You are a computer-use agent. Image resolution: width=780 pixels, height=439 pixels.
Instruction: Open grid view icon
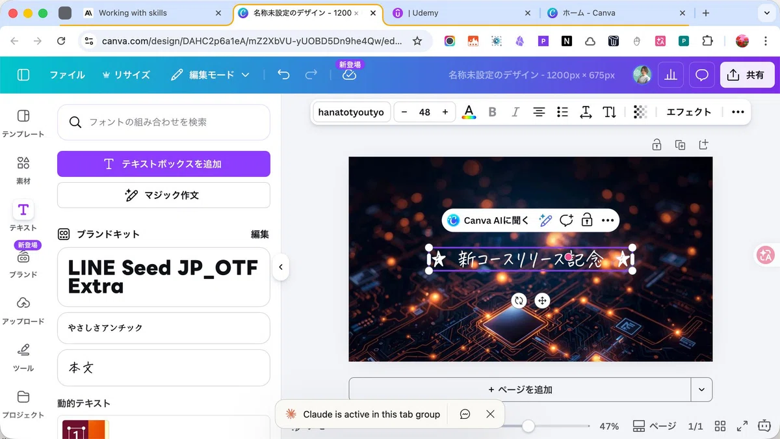(720, 427)
